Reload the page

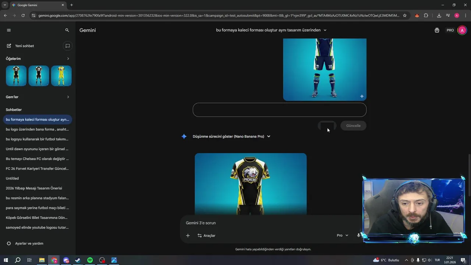point(23,15)
